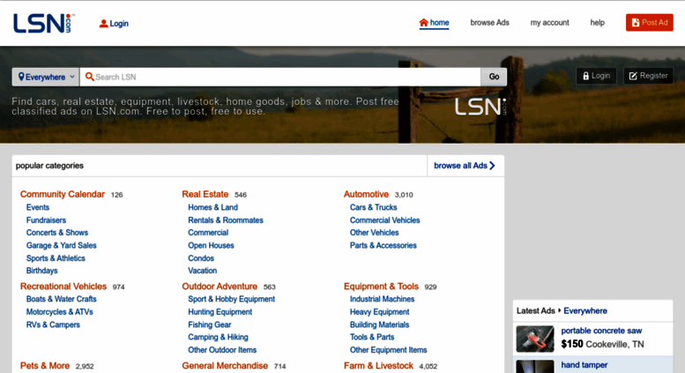Select help in the top navigation
Screen dimensions: 685x373
(x=597, y=23)
